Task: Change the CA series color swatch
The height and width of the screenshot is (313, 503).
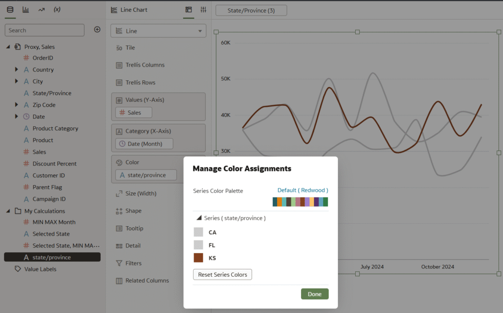Action: (x=198, y=232)
